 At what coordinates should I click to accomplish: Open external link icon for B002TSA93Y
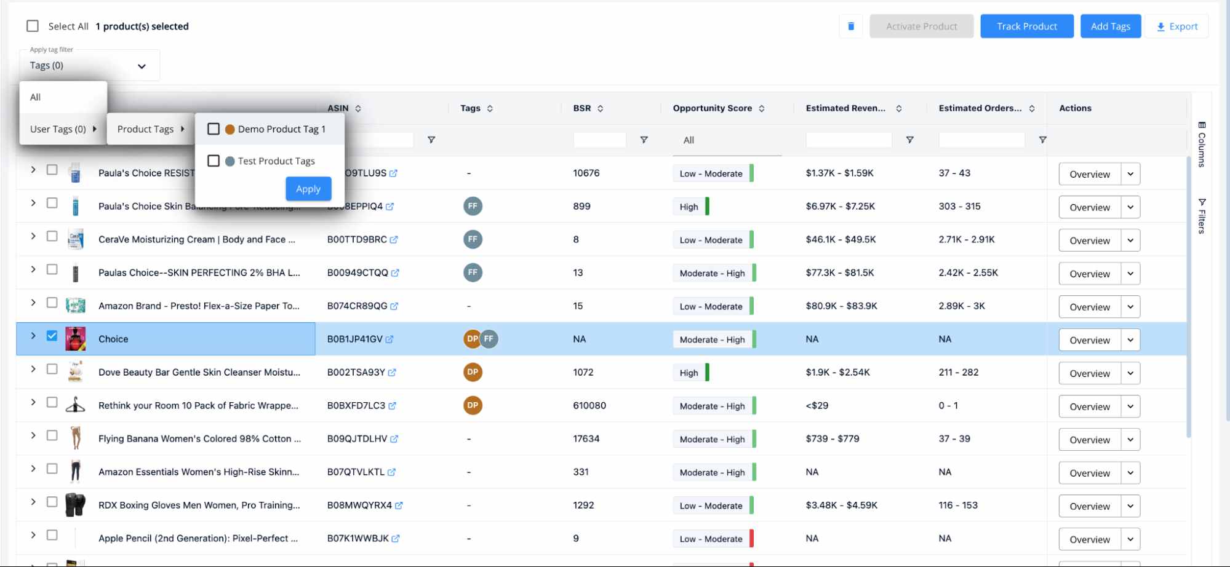[392, 373]
